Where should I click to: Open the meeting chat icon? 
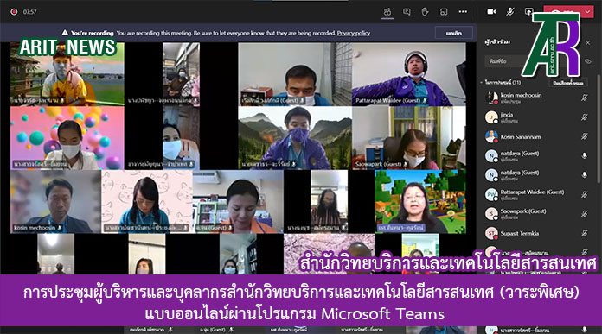tap(407, 12)
